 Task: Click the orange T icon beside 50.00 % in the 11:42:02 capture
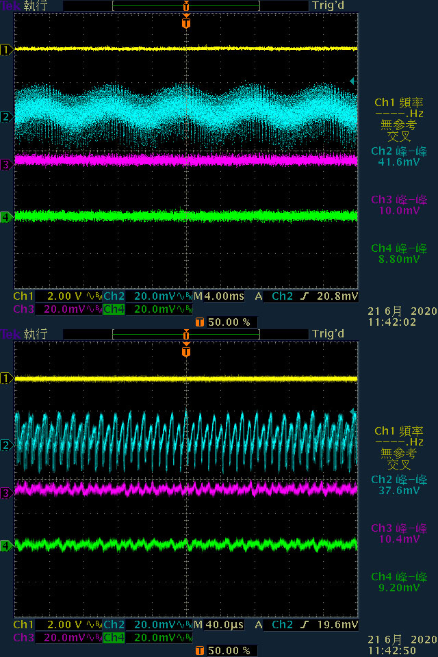(x=200, y=322)
